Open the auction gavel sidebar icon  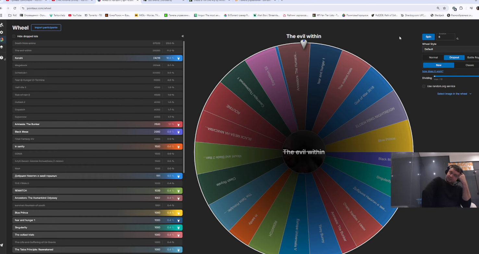point(2,25)
